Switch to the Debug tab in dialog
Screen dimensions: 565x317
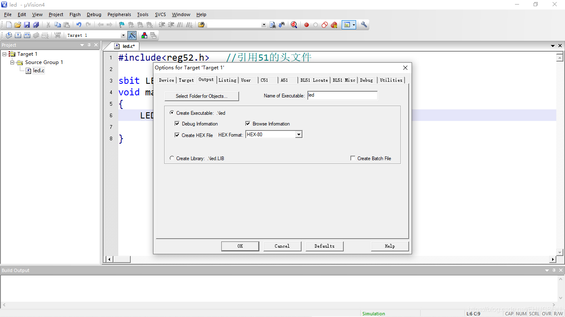tap(366, 80)
